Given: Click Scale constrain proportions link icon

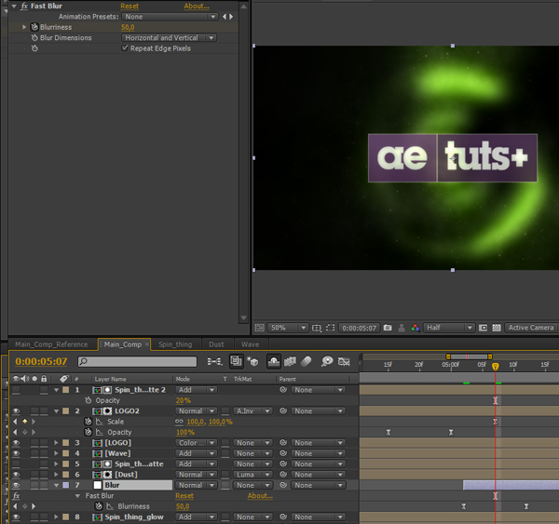Looking at the screenshot, I should [x=179, y=422].
